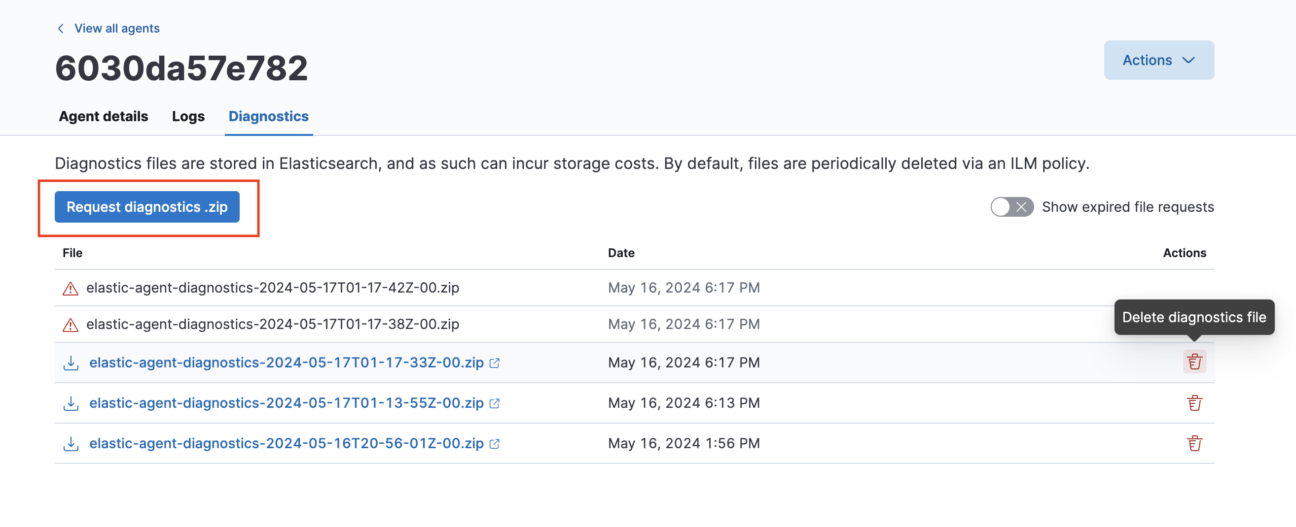Click the back chevron beside View all agents

60,28
